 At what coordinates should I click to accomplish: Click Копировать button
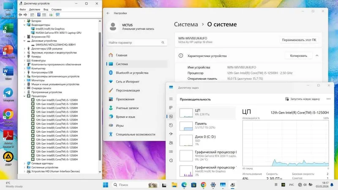point(299,56)
